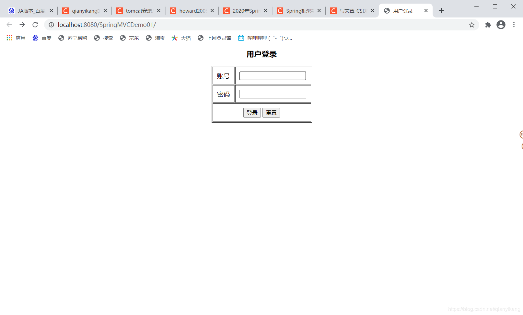Open the 哔哩哔哩 bookmark
Image resolution: width=523 pixels, height=315 pixels.
pyautogui.click(x=265, y=38)
